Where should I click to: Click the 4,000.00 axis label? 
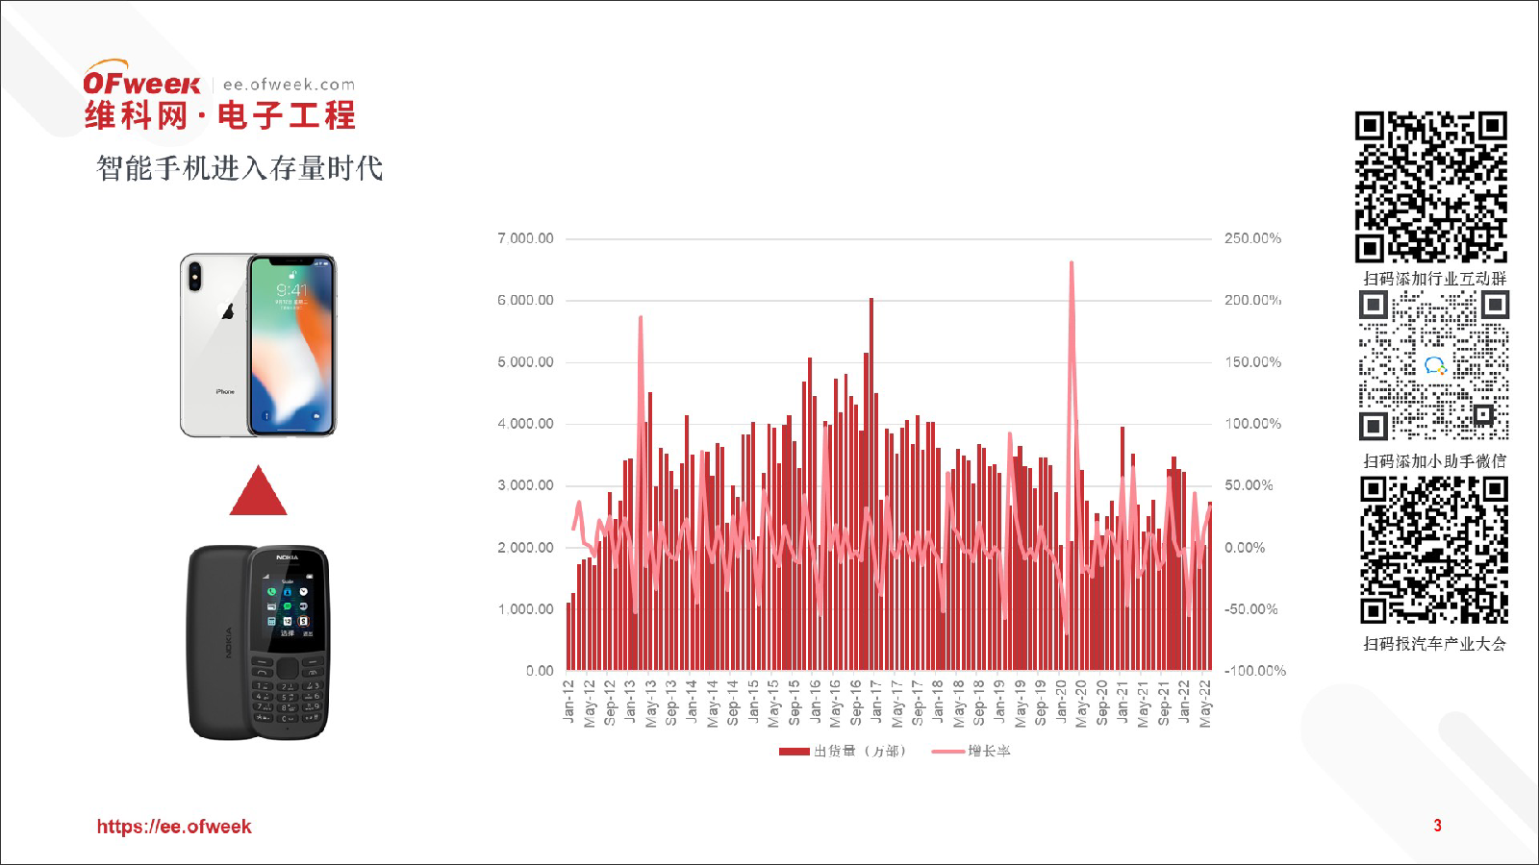pos(525,424)
